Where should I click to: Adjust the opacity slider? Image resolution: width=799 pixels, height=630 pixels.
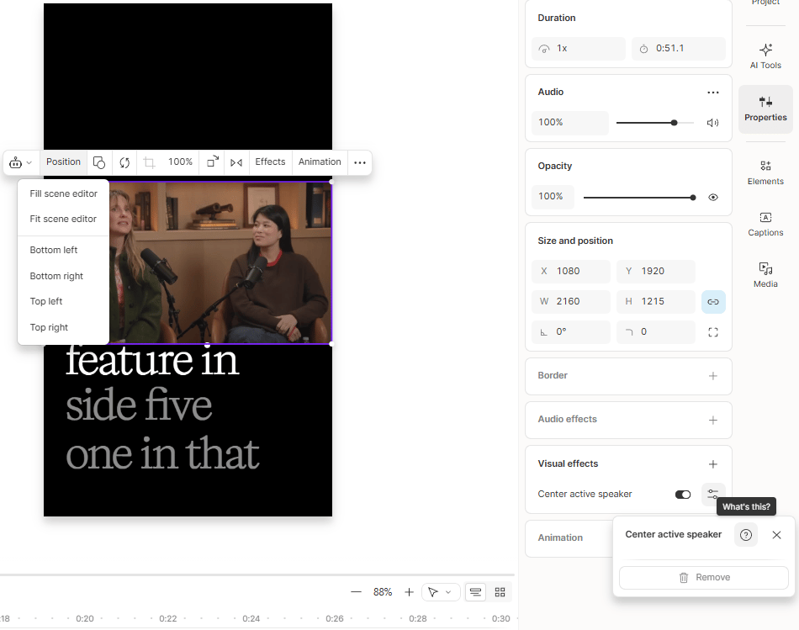(x=639, y=198)
